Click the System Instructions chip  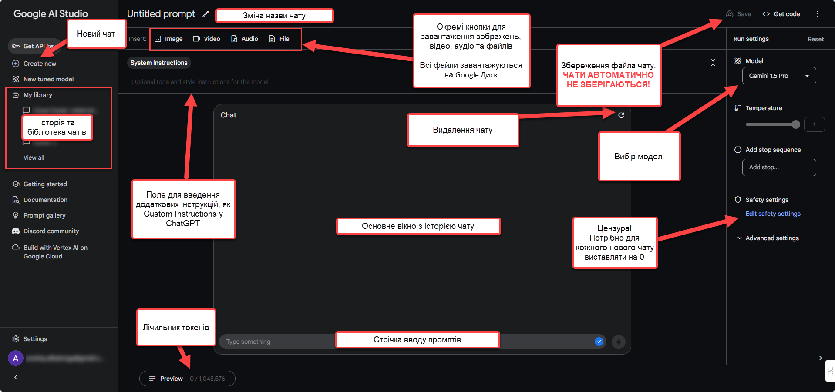click(159, 63)
